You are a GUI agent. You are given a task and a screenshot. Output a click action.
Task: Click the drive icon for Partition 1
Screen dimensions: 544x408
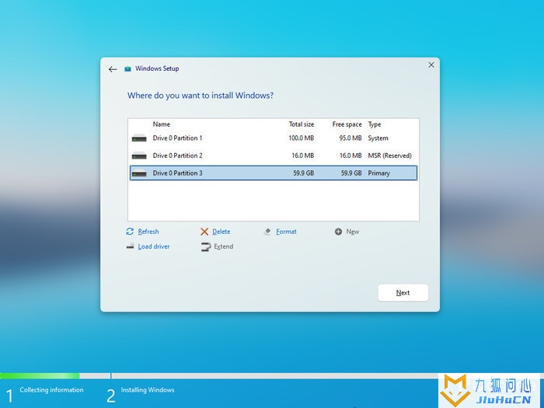[139, 138]
